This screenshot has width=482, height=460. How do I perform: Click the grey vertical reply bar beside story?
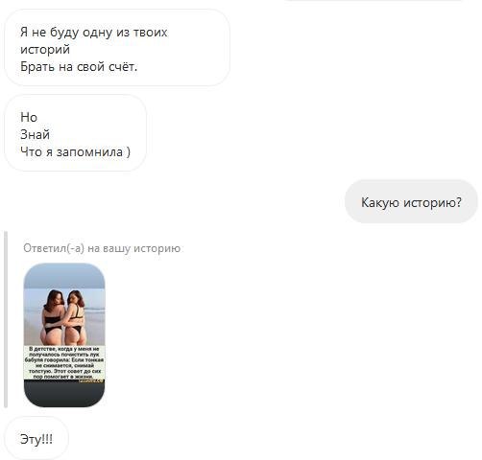click(5, 319)
